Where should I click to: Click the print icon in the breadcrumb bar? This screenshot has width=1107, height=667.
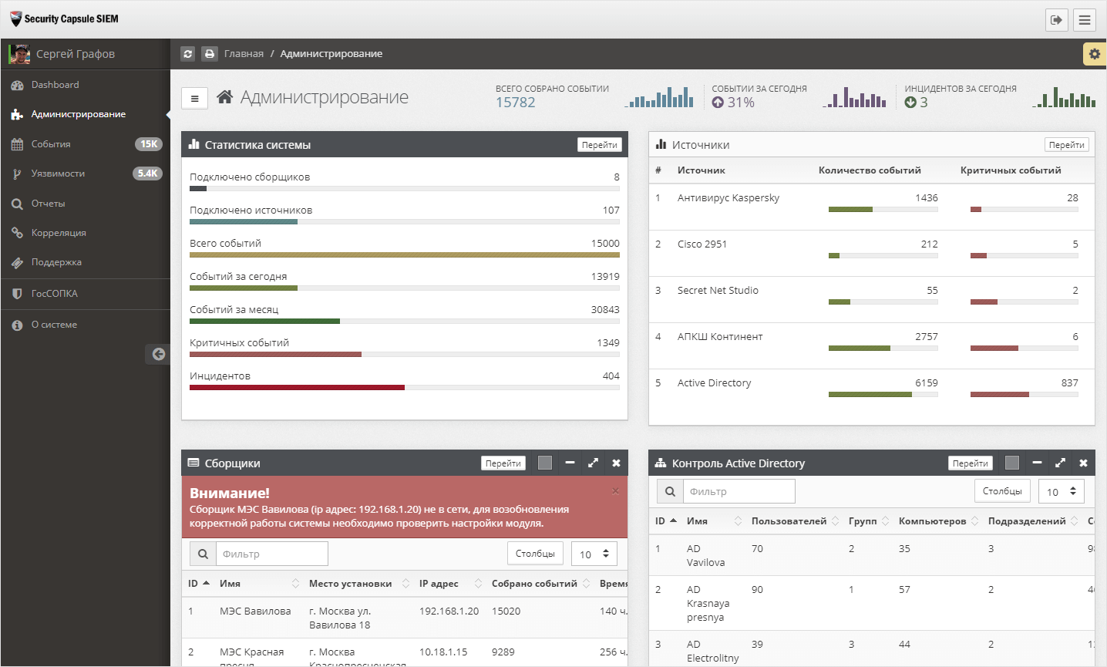coord(209,54)
